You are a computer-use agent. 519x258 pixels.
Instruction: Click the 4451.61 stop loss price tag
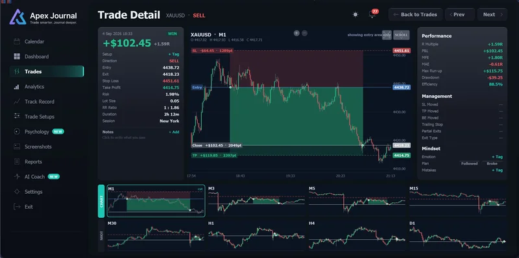(402, 51)
